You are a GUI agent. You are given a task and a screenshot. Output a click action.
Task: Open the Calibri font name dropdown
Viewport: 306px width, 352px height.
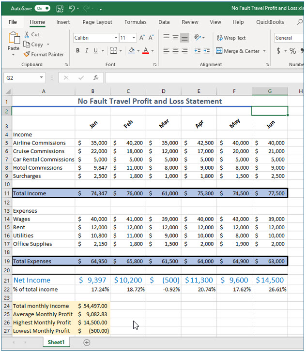click(x=116, y=38)
